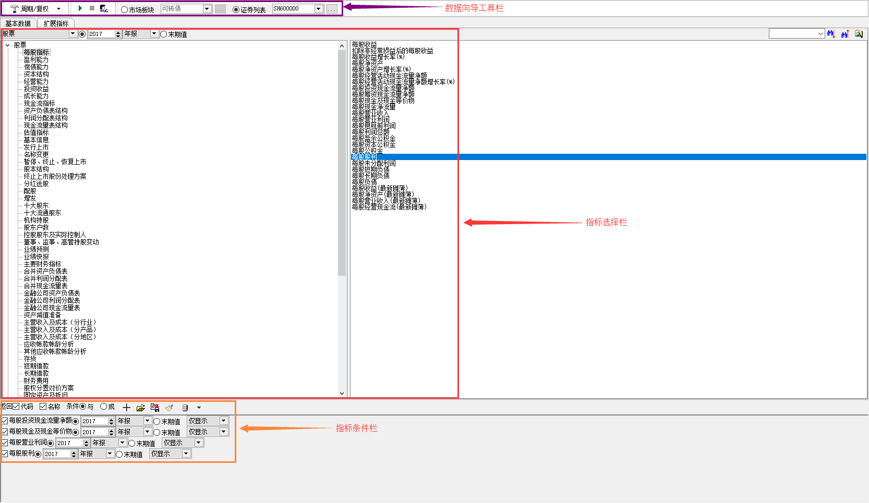Collapse the 股票 tree root node
The width and height of the screenshot is (869, 503).
[x=7, y=45]
